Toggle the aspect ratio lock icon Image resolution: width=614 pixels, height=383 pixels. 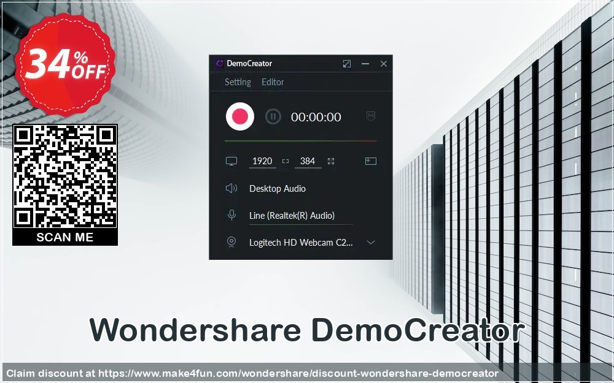(x=286, y=161)
